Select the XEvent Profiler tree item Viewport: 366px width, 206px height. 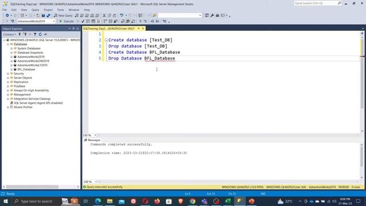click(x=23, y=107)
